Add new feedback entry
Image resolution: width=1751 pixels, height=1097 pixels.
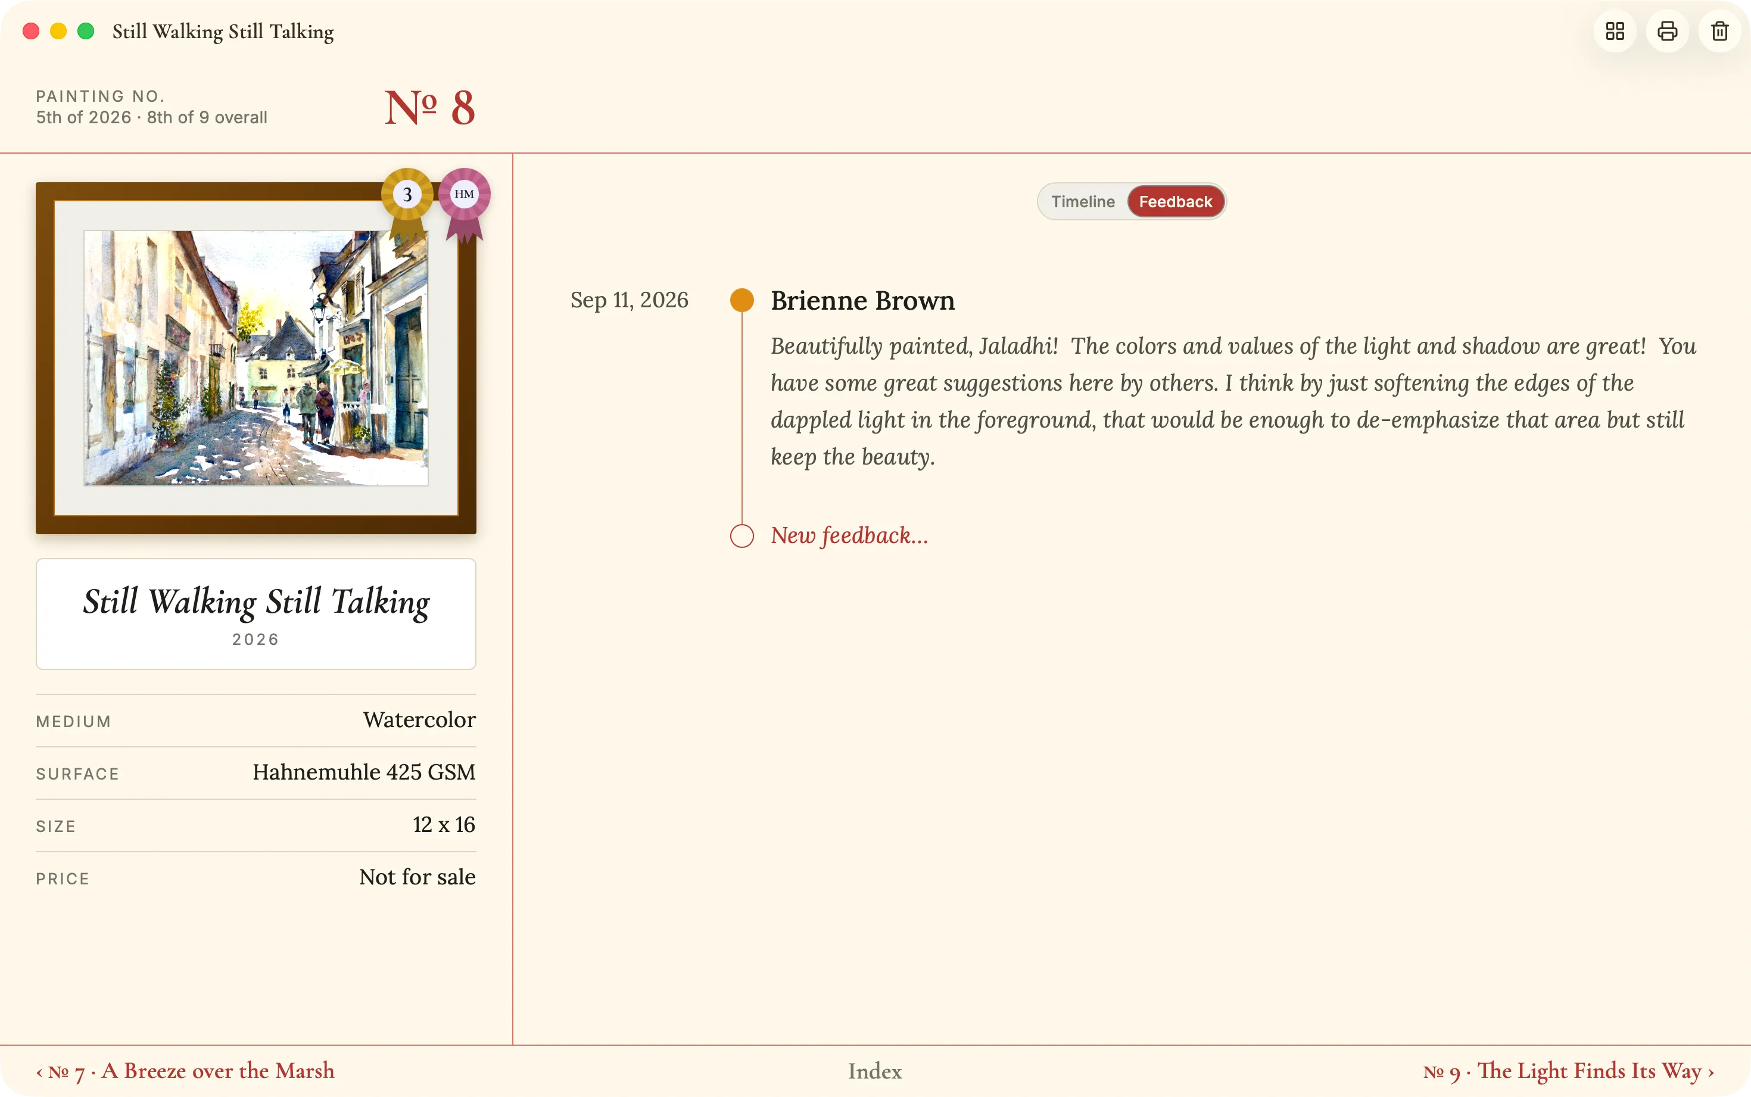tap(849, 535)
